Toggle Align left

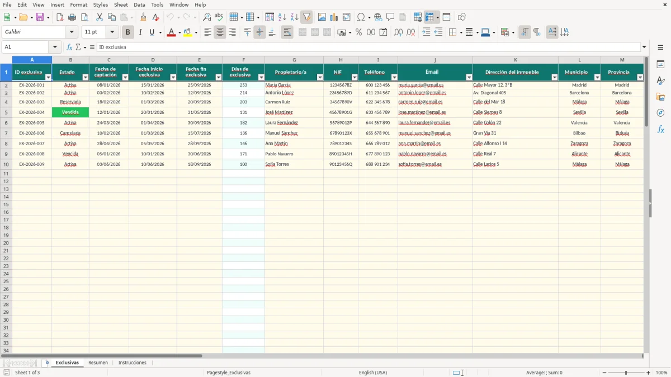pos(207,32)
